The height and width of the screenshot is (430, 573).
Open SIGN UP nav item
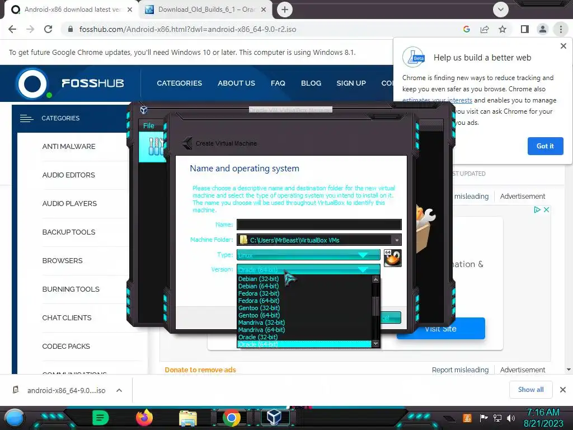pos(351,83)
